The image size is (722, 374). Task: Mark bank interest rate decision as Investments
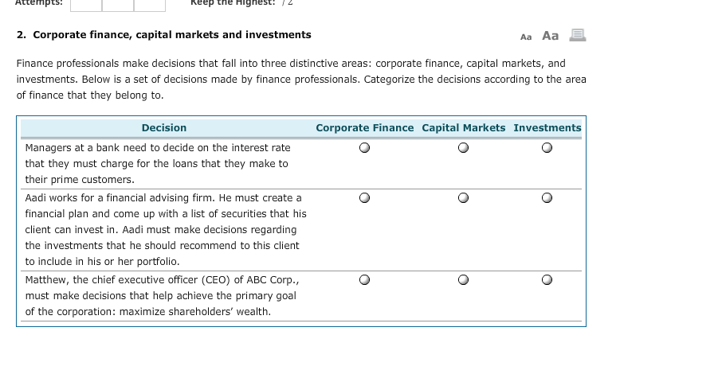(x=547, y=148)
